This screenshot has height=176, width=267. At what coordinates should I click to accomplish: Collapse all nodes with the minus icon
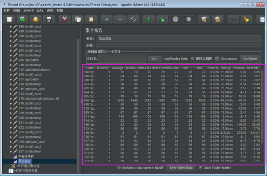click(120, 19)
